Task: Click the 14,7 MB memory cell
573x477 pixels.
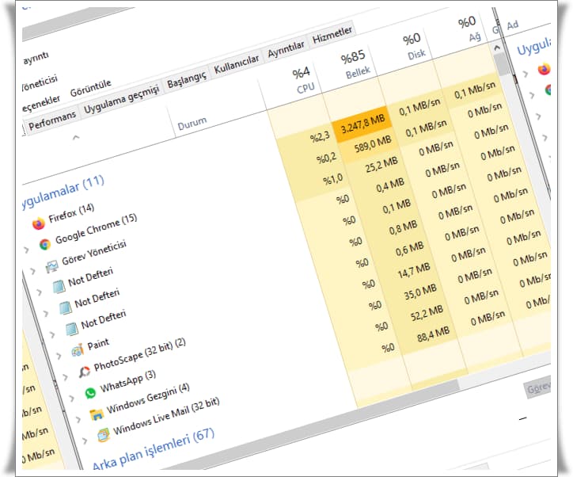Action: (x=413, y=270)
